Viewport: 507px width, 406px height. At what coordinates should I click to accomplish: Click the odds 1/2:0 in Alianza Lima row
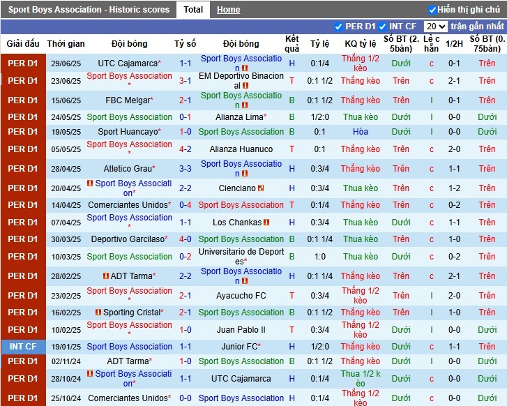point(320,117)
